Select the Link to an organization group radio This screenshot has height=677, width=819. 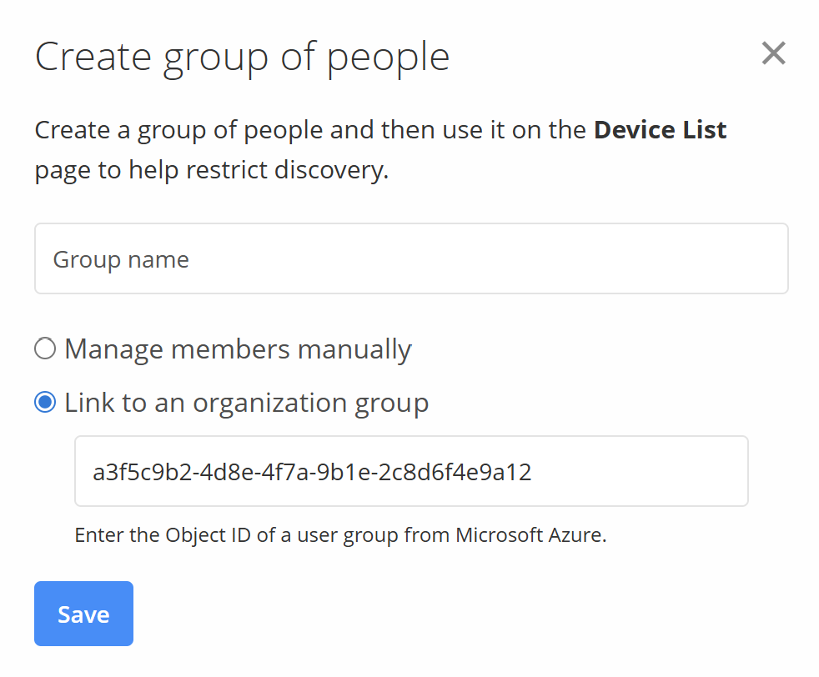(45, 403)
